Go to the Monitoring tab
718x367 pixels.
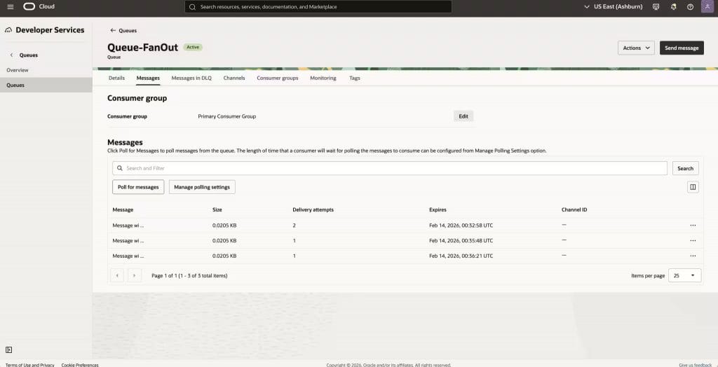coord(323,78)
